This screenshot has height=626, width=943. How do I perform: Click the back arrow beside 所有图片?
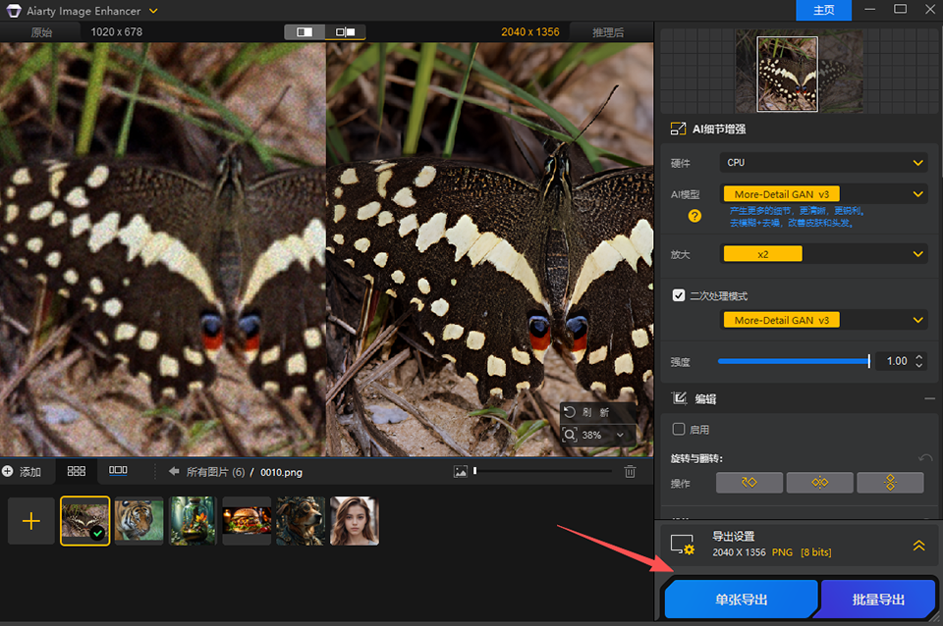pos(174,472)
